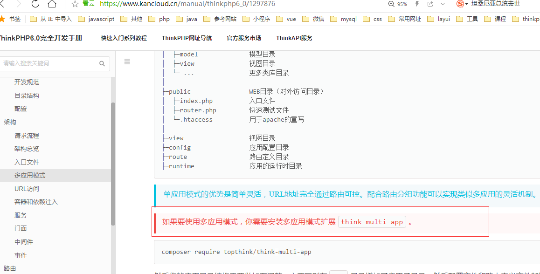
Task: Click the magnifier icon in the manual search box
Action: pyautogui.click(x=102, y=63)
